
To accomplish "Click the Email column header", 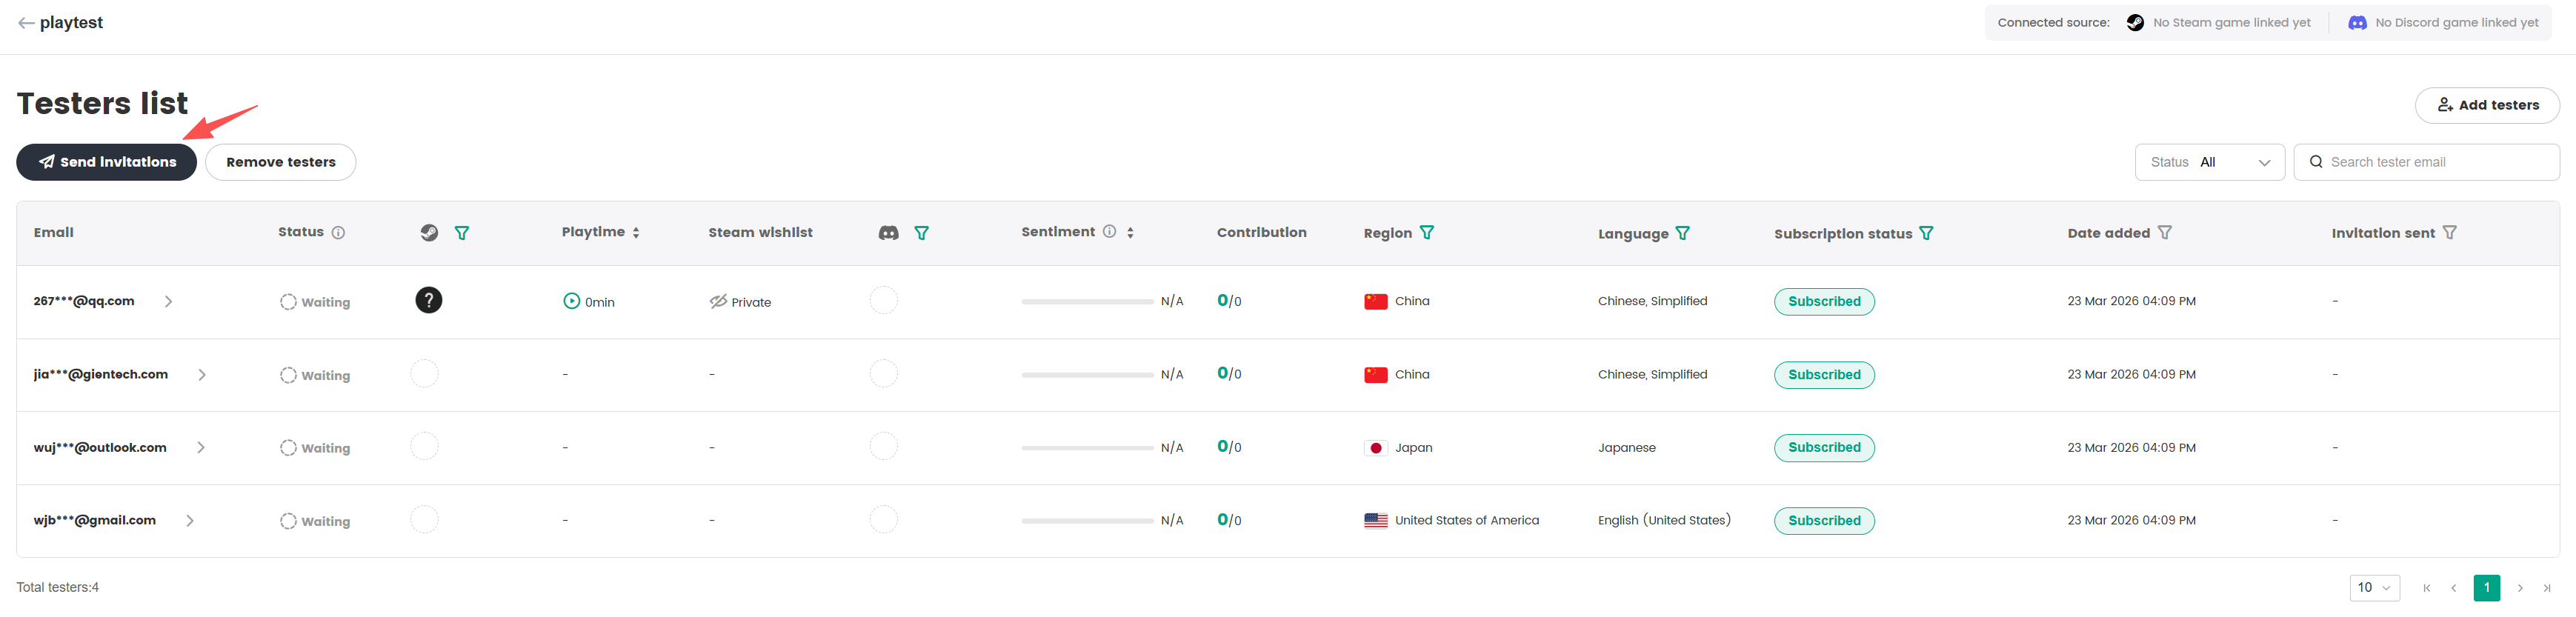I will tap(54, 233).
